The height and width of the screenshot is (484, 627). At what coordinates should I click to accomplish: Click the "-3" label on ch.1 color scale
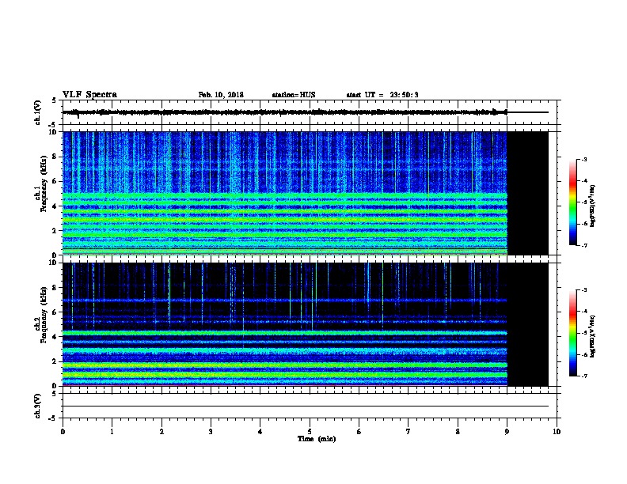click(584, 160)
